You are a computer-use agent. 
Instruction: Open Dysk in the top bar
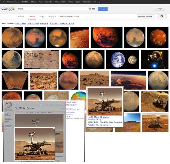[x=78, y=2]
